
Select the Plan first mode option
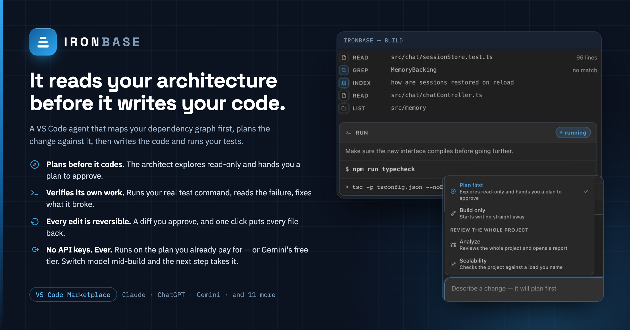(x=519, y=191)
